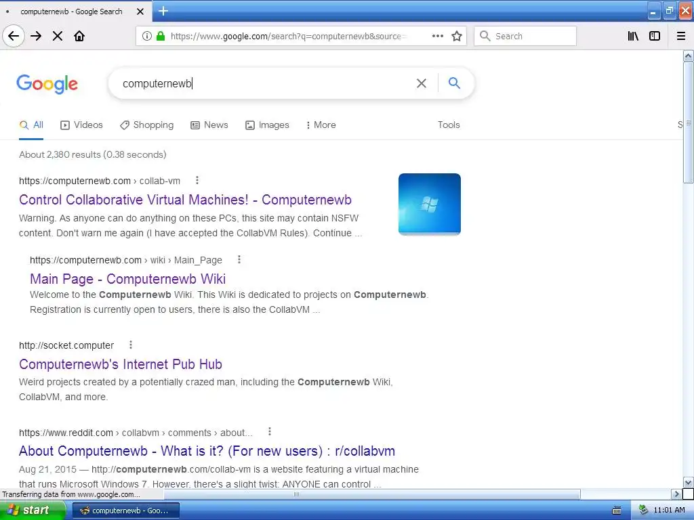The height and width of the screenshot is (520, 694).
Task: Open options for reddit.com collabvm result
Action: [270, 432]
